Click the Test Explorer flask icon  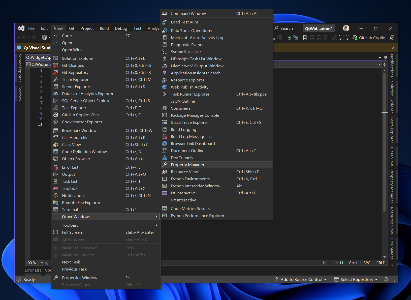56,108
